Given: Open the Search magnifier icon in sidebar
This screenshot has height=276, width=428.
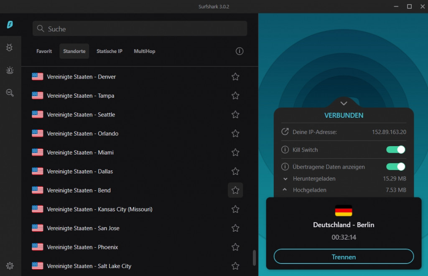Looking at the screenshot, I should (x=10, y=93).
